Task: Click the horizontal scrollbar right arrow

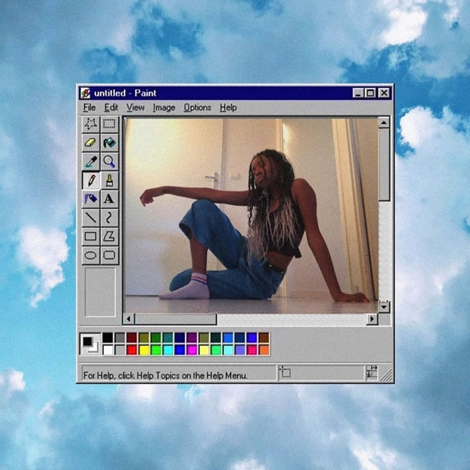Action: pos(372,319)
